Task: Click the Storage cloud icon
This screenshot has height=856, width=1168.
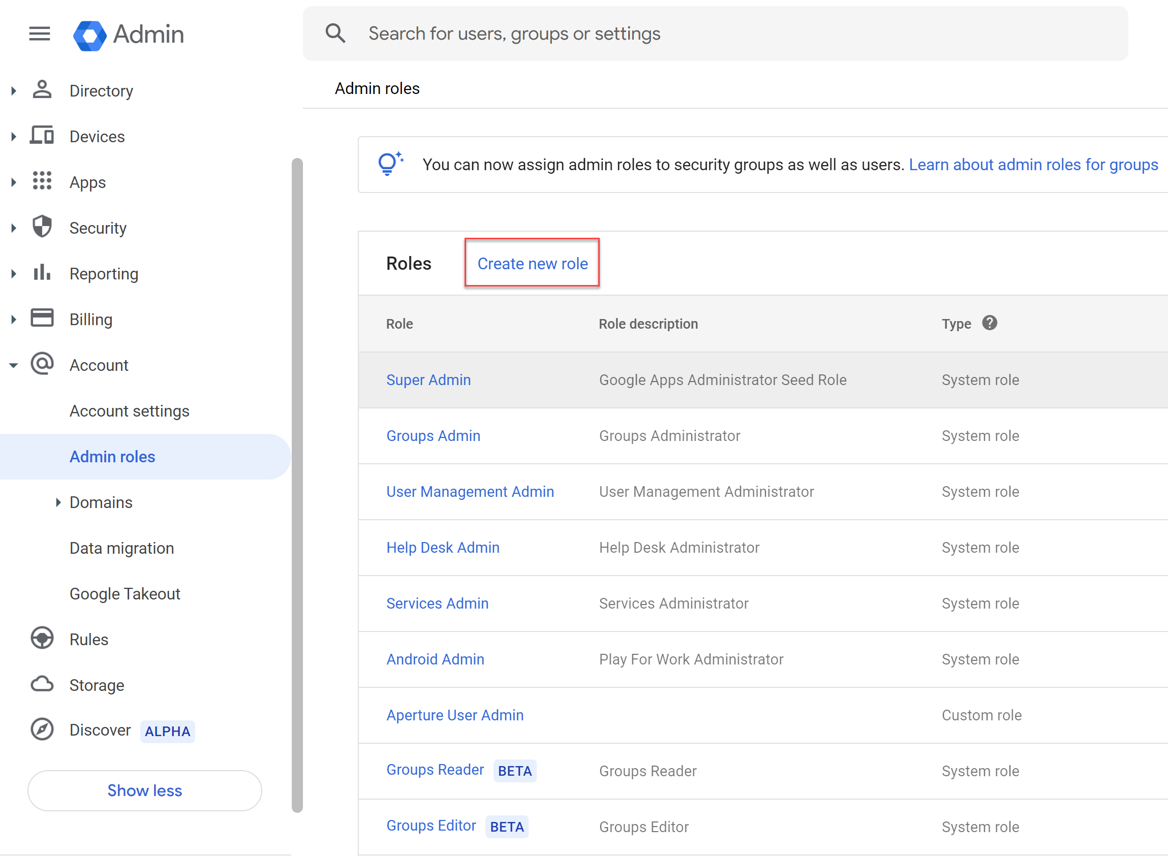Action: [42, 684]
